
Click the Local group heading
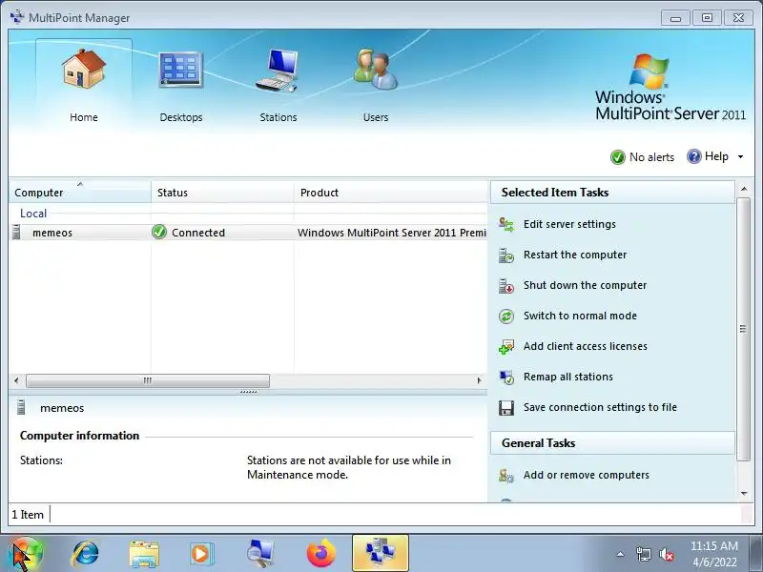point(33,213)
